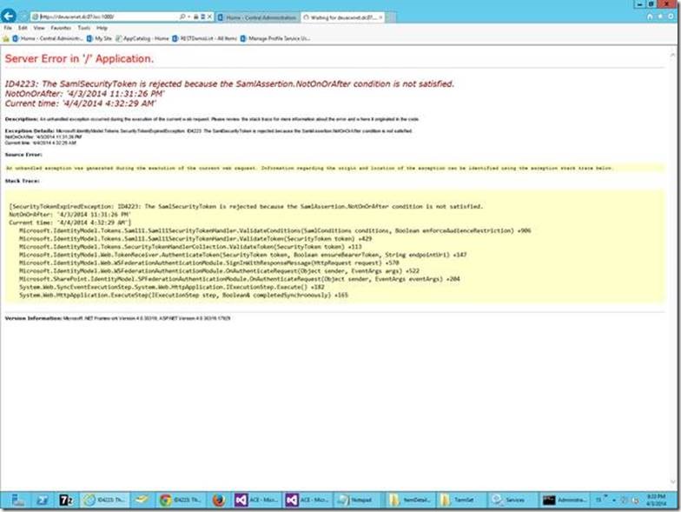Click the compatibility view icon in address bar
Image resolution: width=681 pixels, height=512 pixels.
click(202, 17)
